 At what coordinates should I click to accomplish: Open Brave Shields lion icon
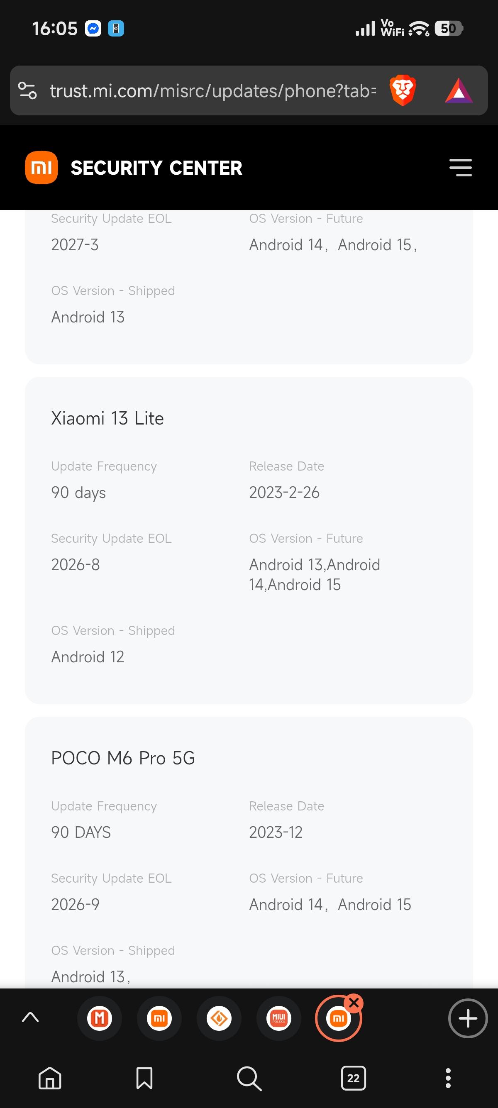click(x=403, y=90)
